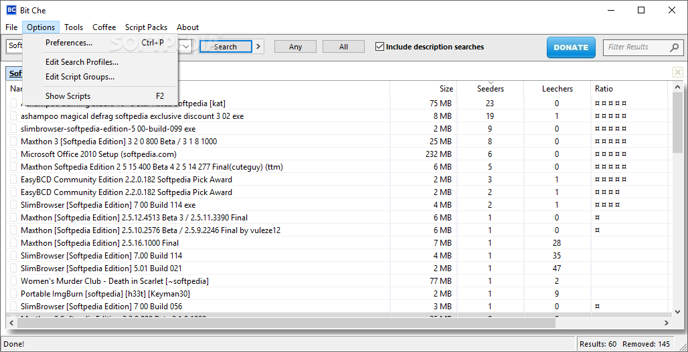
Task: Click horizontal scrollbar right arrow
Action: pyautogui.click(x=667, y=323)
